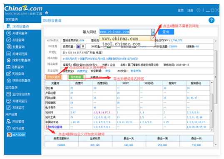
Task: Click the 站长网 keyword row
Action: coord(127,112)
